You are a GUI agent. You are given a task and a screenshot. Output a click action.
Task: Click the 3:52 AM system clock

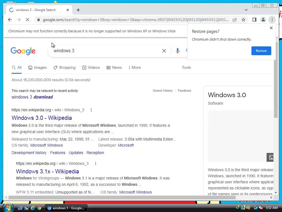[x=271, y=208]
